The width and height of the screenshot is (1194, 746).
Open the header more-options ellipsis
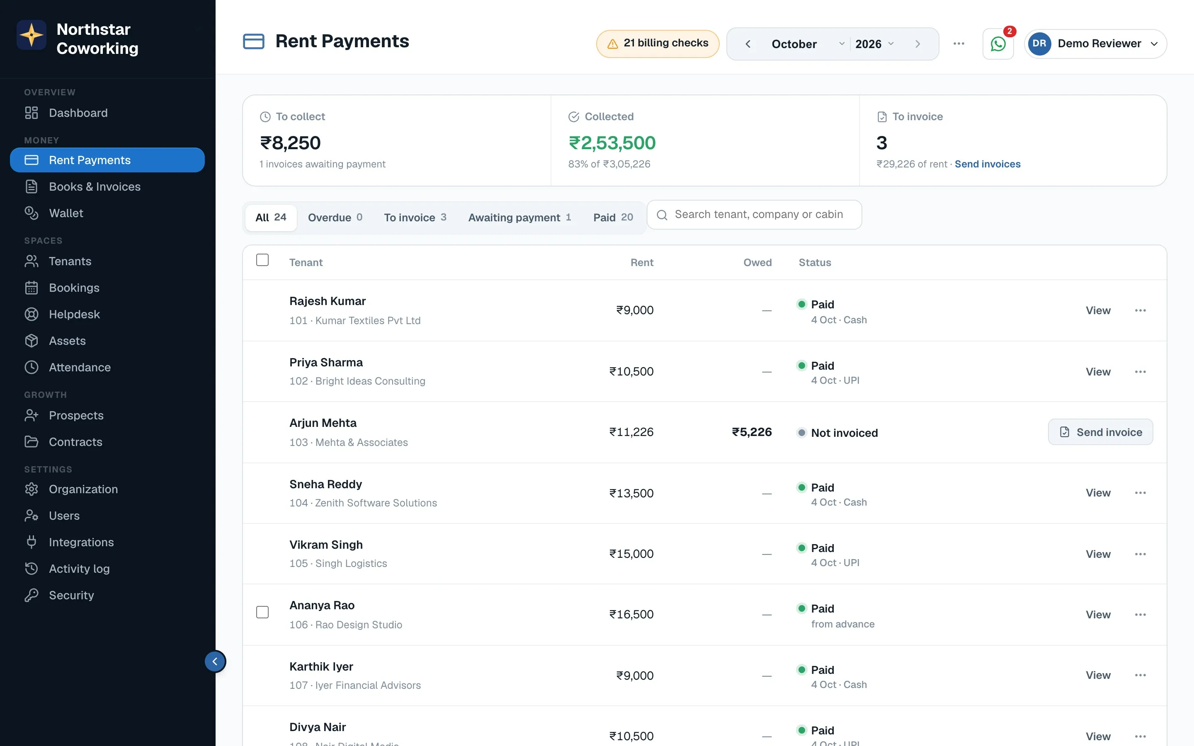pos(959,44)
